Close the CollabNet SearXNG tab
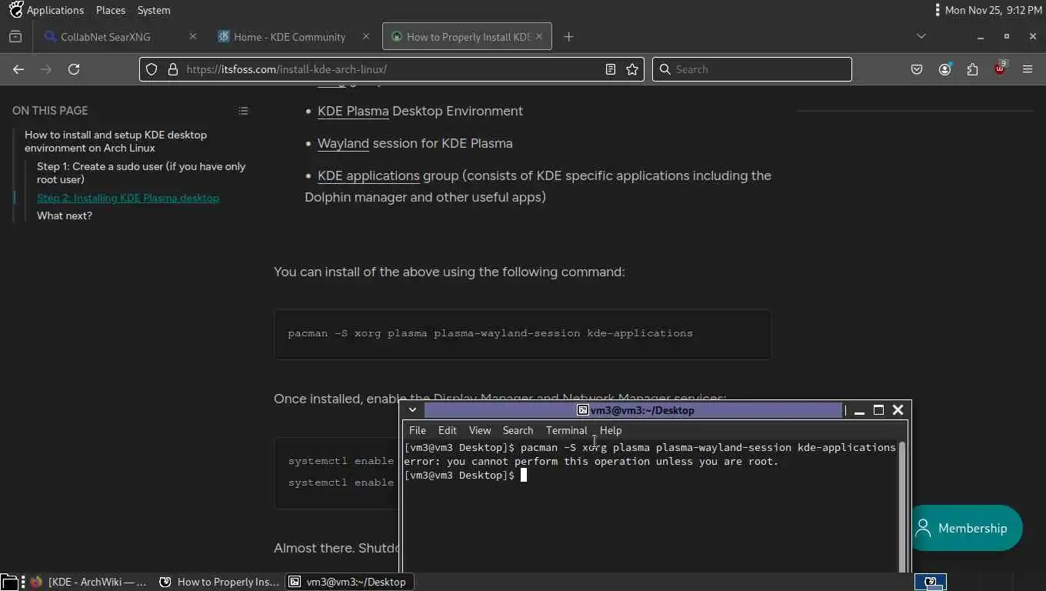Viewport: 1046px width, 591px height. point(193,36)
